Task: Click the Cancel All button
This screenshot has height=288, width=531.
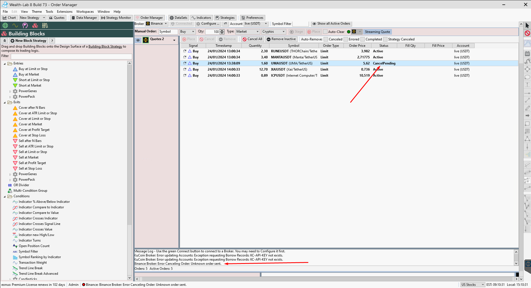Action: [x=252, y=39]
